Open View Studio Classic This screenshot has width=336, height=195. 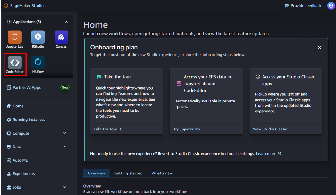tap(270, 129)
